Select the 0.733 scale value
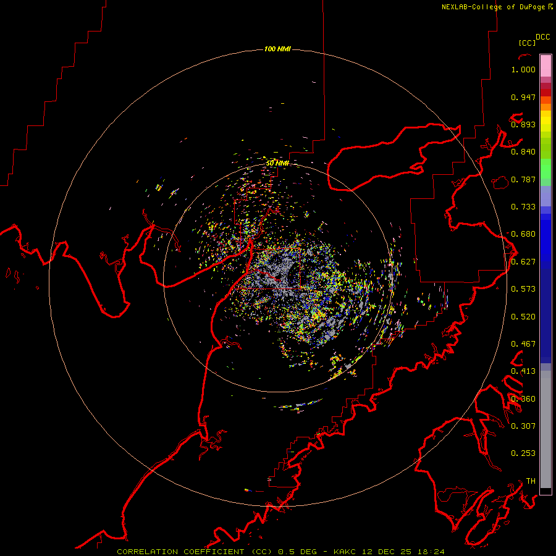Viewport: 556px width, 556px height. pos(523,207)
